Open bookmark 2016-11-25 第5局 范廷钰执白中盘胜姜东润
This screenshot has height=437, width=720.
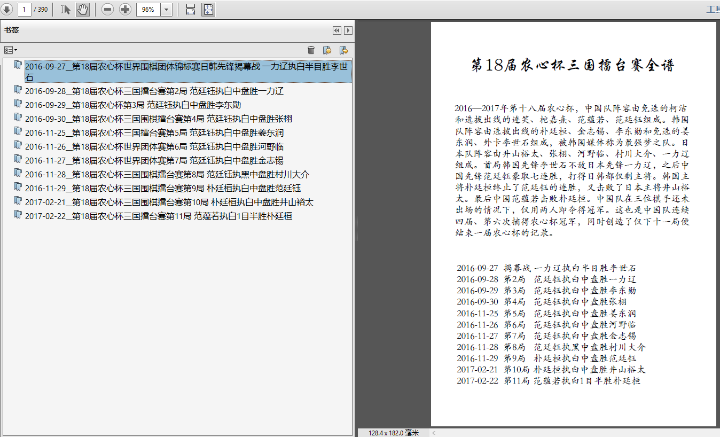coord(154,132)
